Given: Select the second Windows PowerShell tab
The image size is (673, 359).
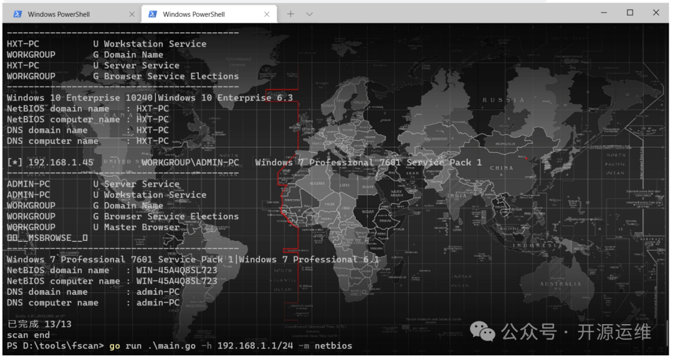Looking at the screenshot, I should click(x=194, y=14).
